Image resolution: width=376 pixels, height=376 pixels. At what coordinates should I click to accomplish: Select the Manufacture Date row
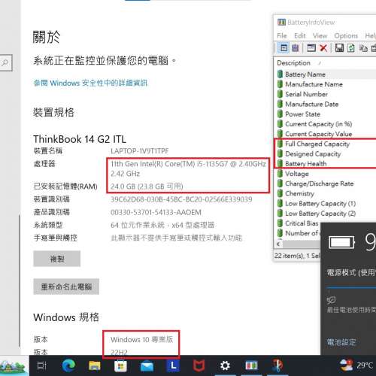coord(326,104)
